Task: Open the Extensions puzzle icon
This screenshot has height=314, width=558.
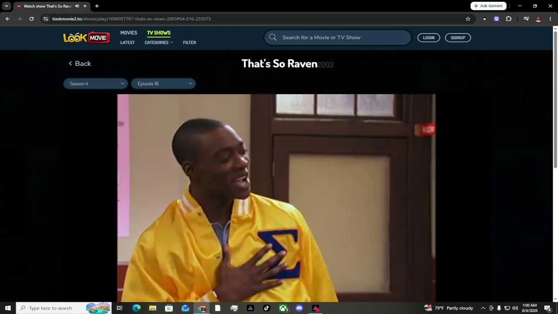Action: point(509,19)
